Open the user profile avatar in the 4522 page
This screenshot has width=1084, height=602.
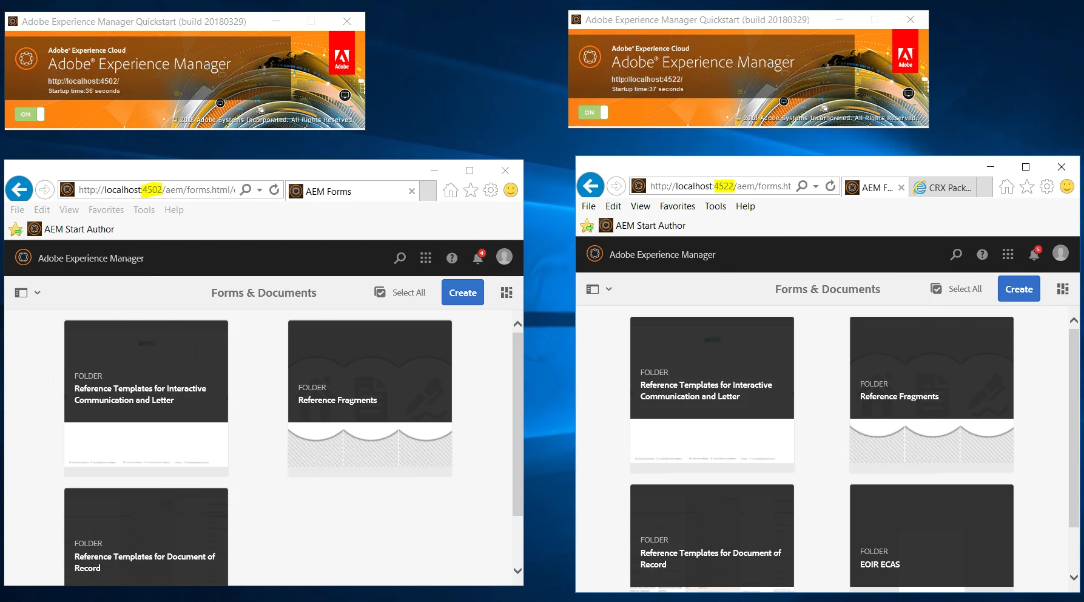(x=1060, y=253)
